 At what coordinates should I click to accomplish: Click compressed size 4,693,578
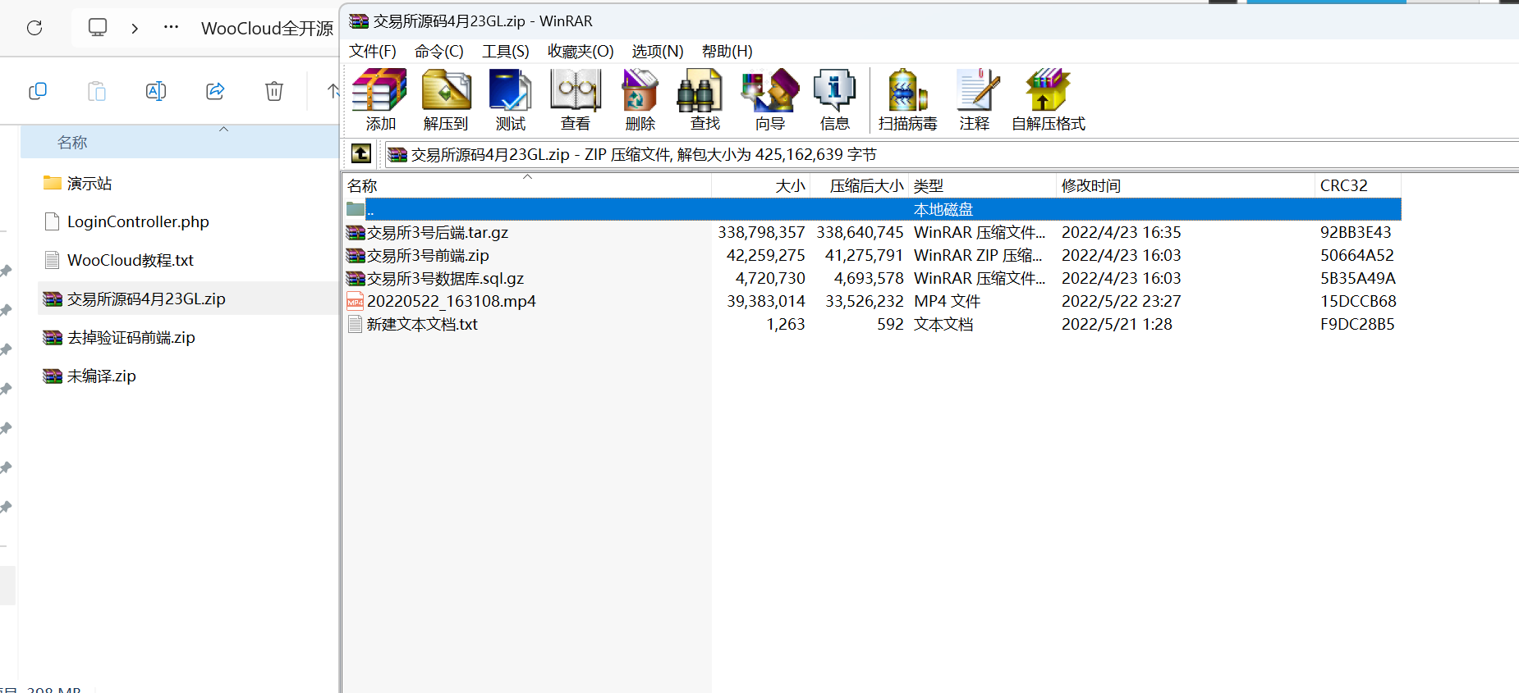(x=869, y=278)
